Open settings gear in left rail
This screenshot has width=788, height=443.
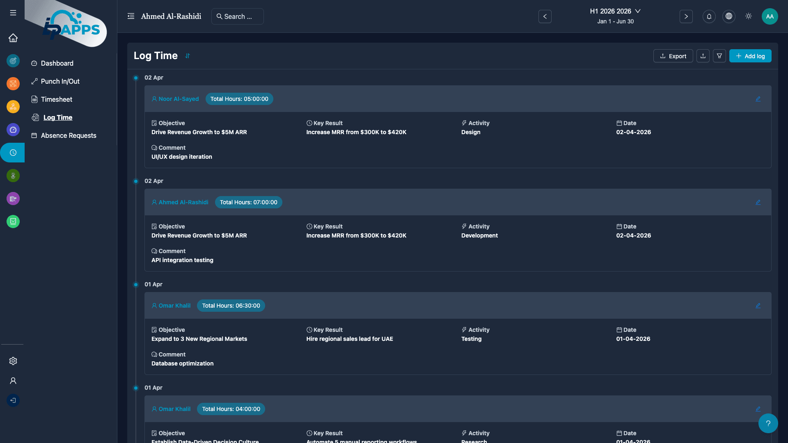point(13,361)
